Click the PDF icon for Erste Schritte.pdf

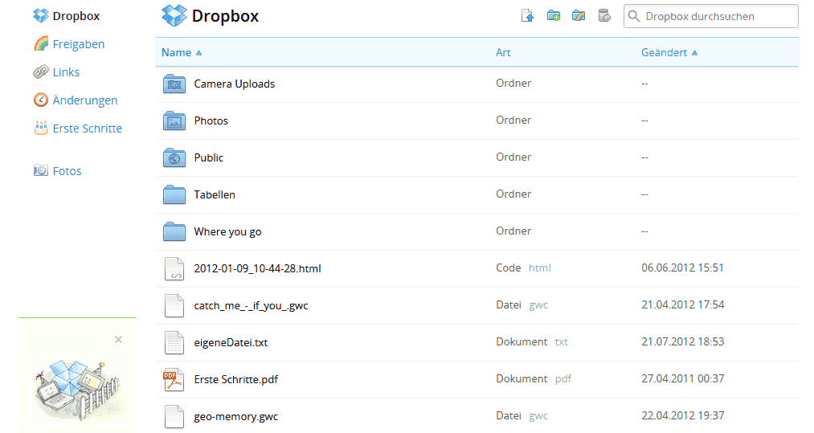pyautogui.click(x=174, y=379)
